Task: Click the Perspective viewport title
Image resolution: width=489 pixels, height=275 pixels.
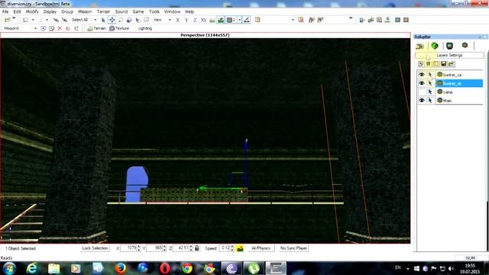Action: click(205, 35)
